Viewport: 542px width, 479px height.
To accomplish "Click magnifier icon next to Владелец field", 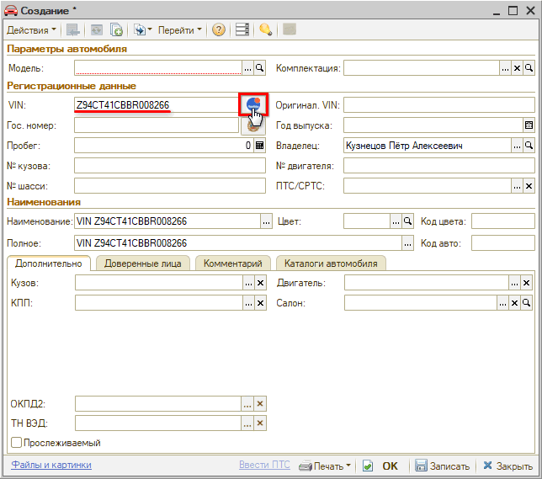I will (x=529, y=146).
